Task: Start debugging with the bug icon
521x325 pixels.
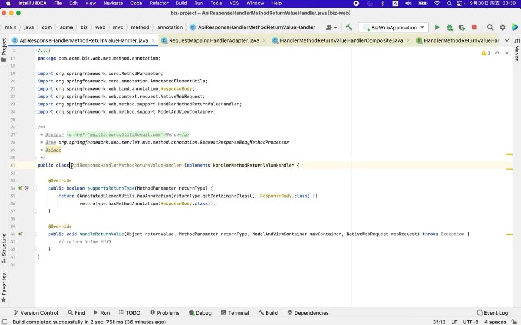Action: (x=450, y=27)
